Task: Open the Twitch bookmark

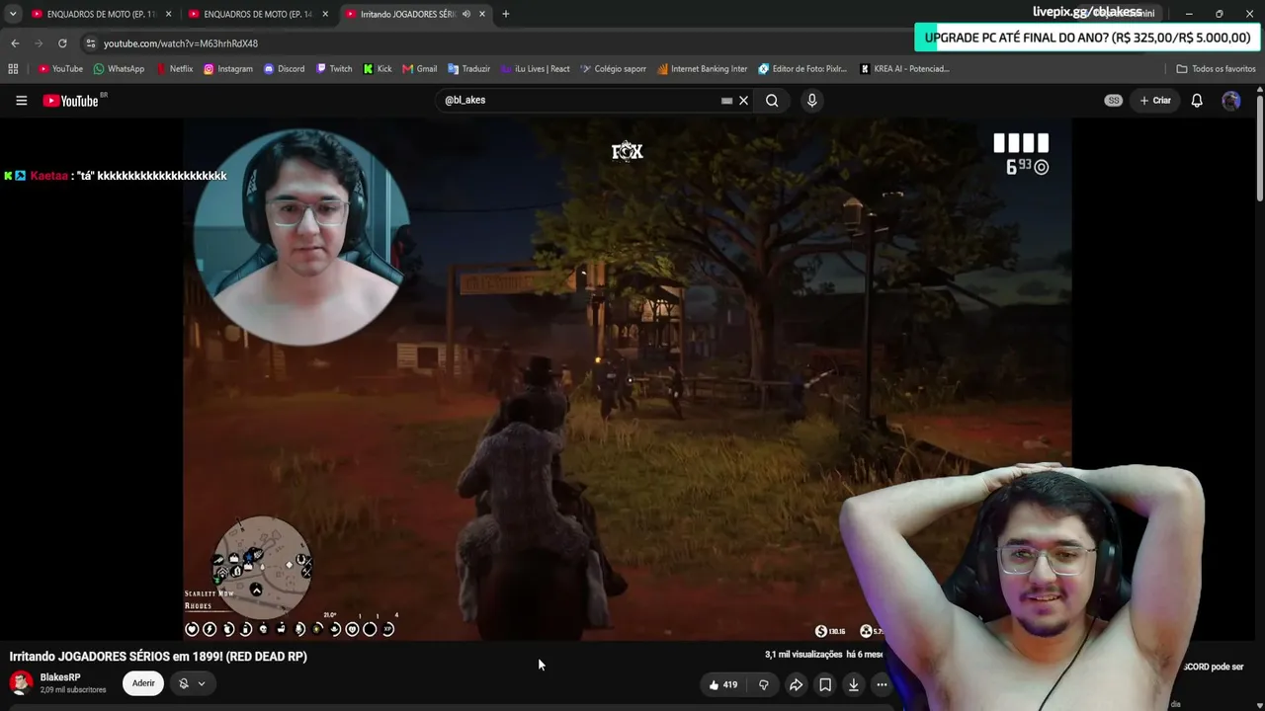Action: point(333,69)
